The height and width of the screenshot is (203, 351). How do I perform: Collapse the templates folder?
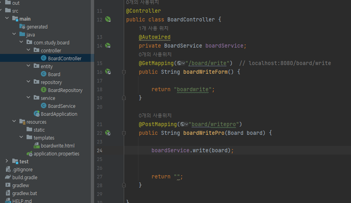21,137
